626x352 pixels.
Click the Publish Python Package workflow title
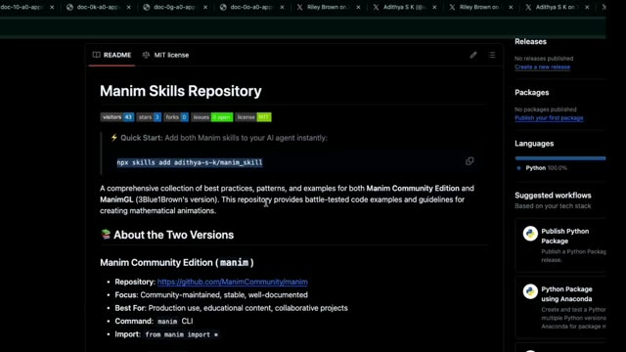coord(565,237)
